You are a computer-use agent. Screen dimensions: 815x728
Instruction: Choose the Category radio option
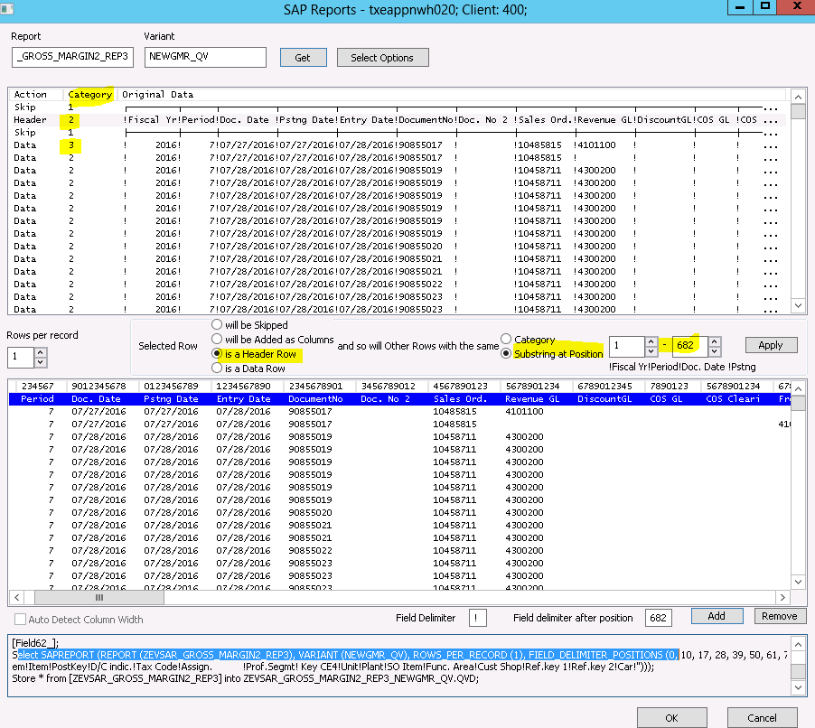coord(506,340)
